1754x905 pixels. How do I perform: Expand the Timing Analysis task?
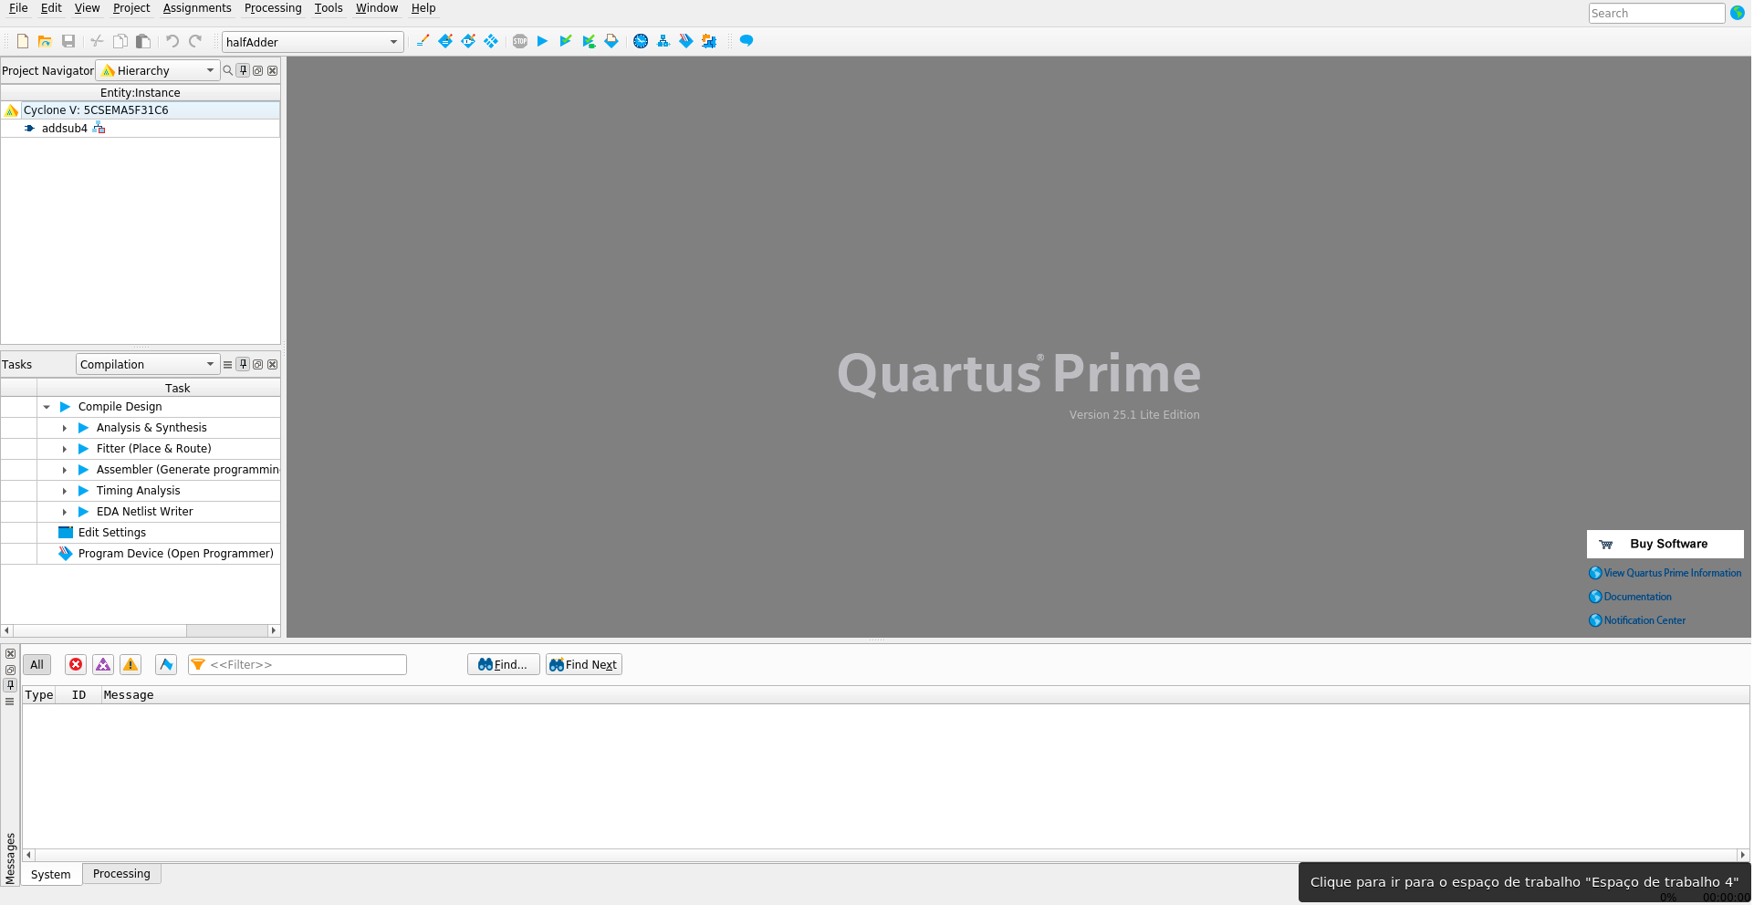pos(65,491)
